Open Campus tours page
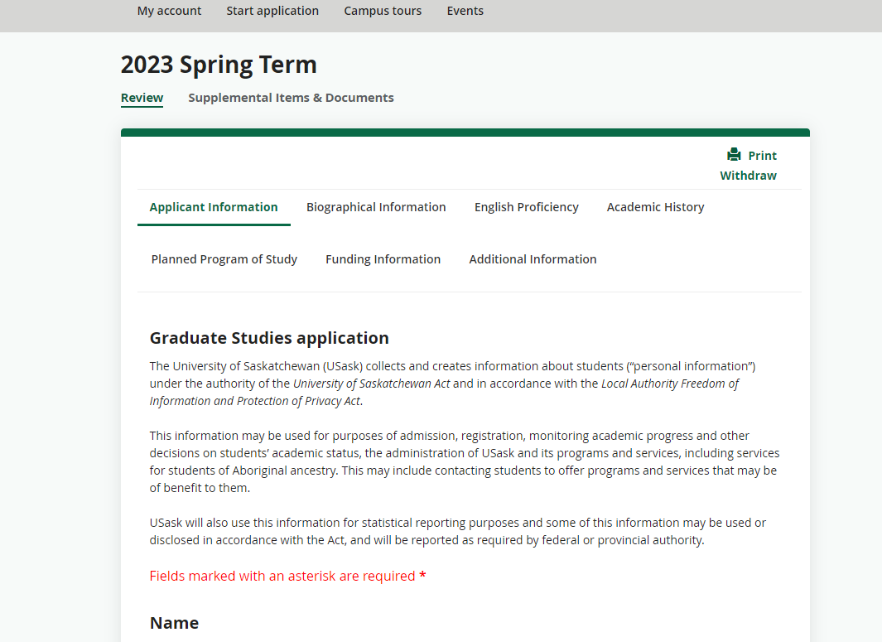 click(x=383, y=11)
